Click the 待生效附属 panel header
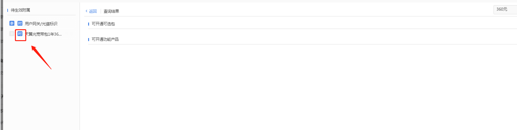The width and height of the screenshot is (517, 130). (20, 10)
